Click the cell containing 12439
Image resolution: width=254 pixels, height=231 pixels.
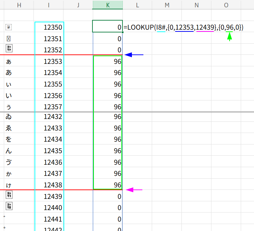(x=49, y=196)
